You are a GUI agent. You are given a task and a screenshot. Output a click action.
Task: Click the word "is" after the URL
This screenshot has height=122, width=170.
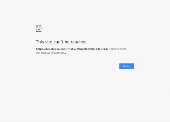(109, 49)
